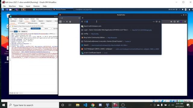Go to next search match arrow
The width and height of the screenshot is (193, 108).
(x=17, y=93)
